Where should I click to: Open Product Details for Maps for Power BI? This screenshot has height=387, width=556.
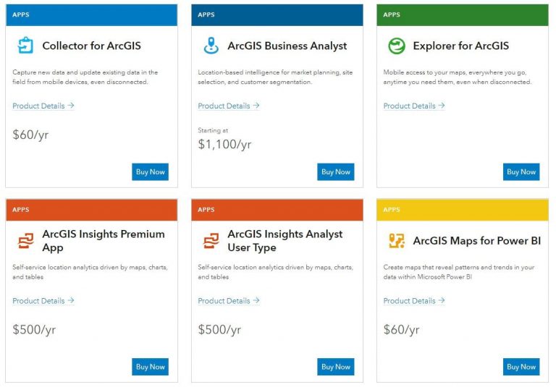(x=413, y=301)
